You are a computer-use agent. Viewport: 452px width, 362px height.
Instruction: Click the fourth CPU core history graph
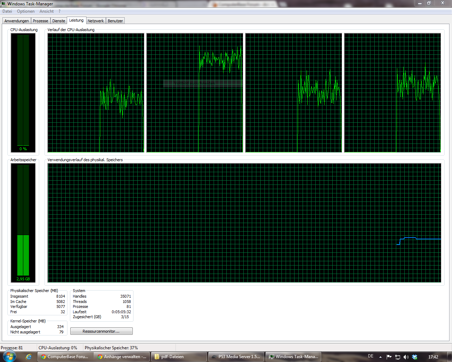tap(392, 93)
